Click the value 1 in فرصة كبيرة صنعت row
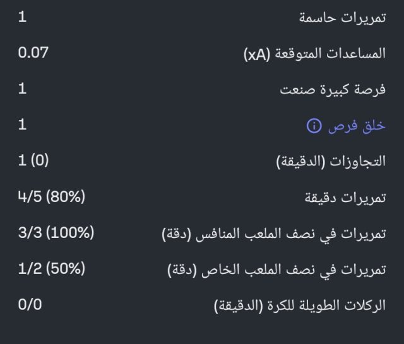 23,88
